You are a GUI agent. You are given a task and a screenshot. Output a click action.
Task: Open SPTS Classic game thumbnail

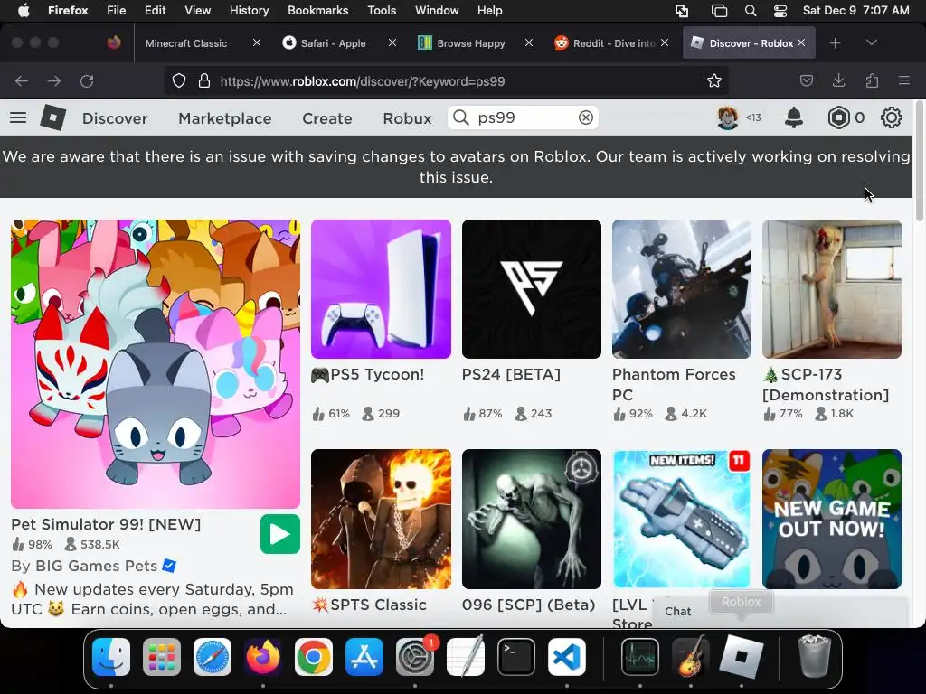coord(381,519)
